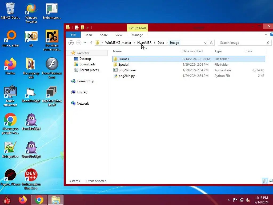Open This PC in navigation pane
Screen dimensions: 273x205
click(x=82, y=92)
